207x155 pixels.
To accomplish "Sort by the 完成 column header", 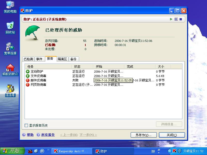I will pyautogui.click(x=140, y=67).
